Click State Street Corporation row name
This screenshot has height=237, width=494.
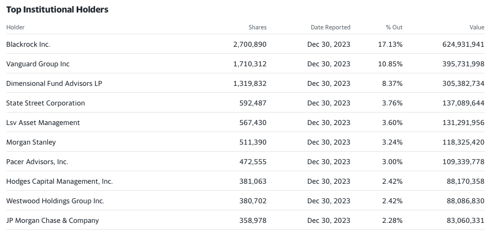tap(46, 103)
